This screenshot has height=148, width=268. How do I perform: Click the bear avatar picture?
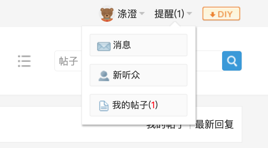107,14
